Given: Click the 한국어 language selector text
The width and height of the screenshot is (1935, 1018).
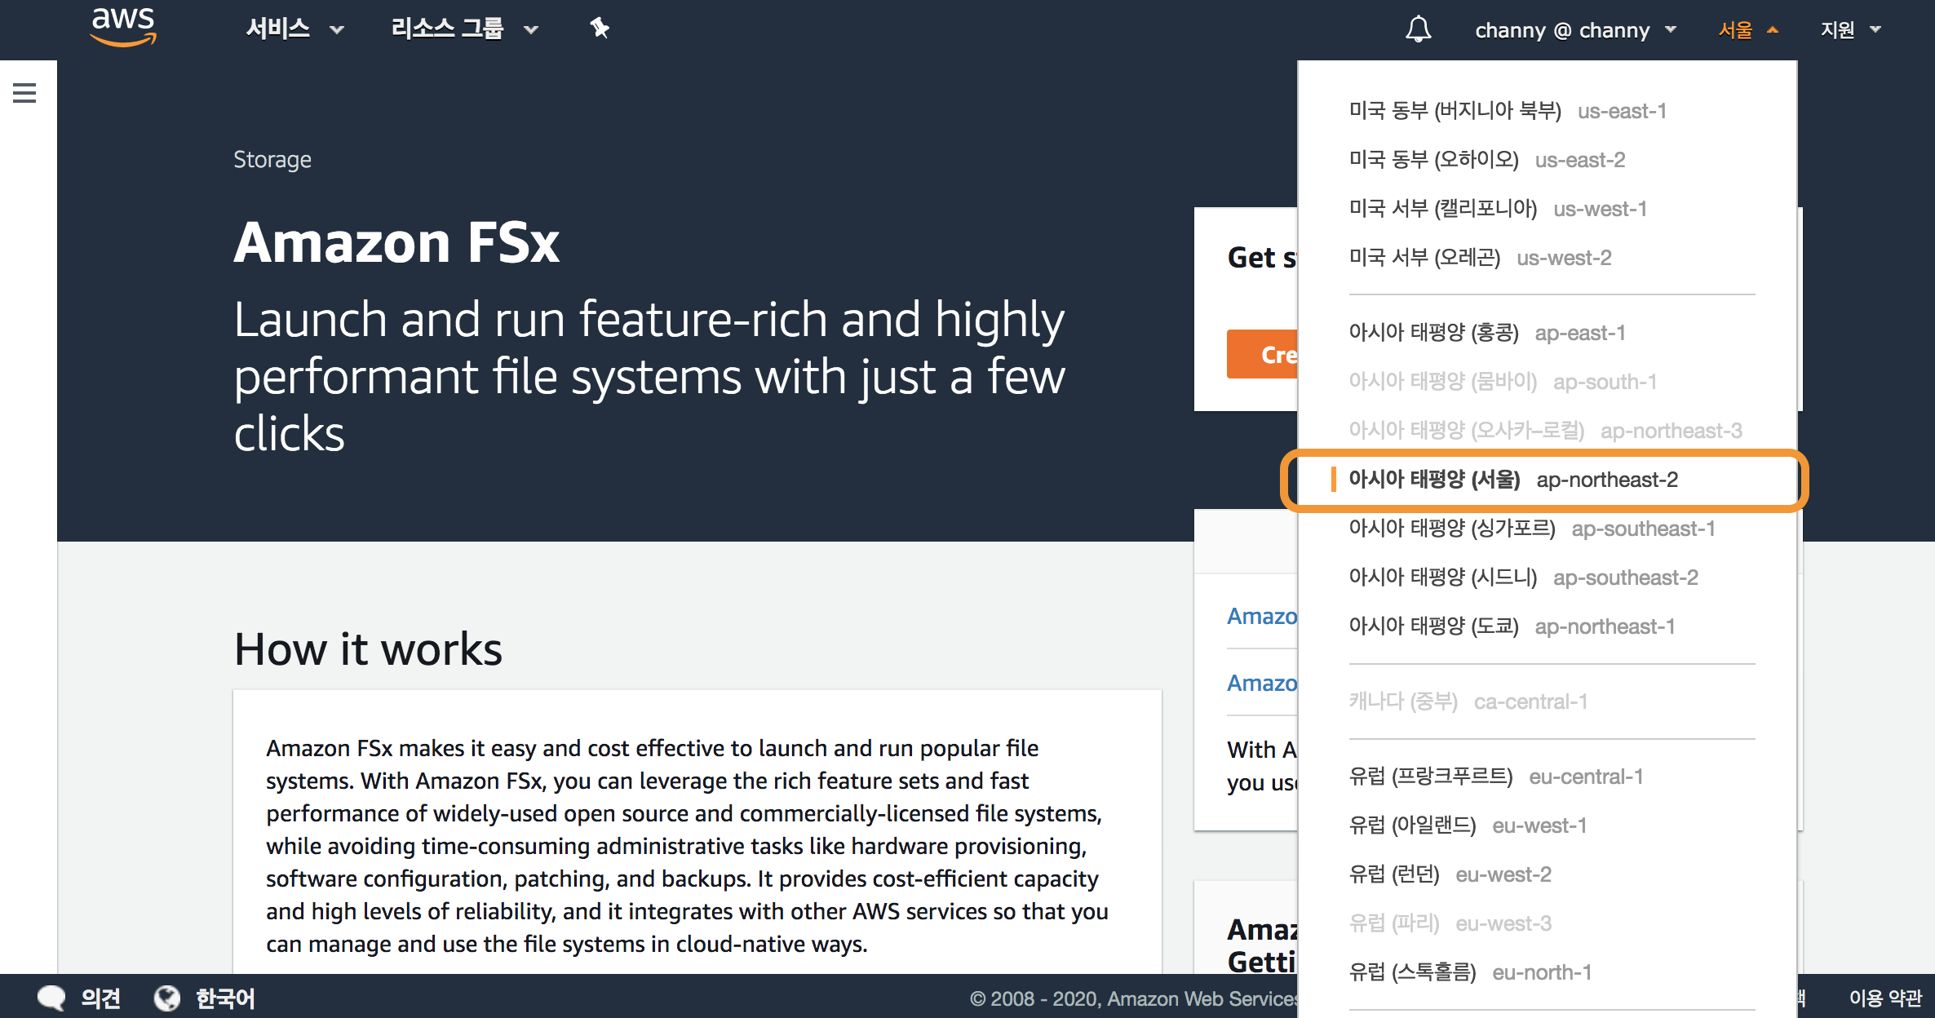Looking at the screenshot, I should coord(225,998).
